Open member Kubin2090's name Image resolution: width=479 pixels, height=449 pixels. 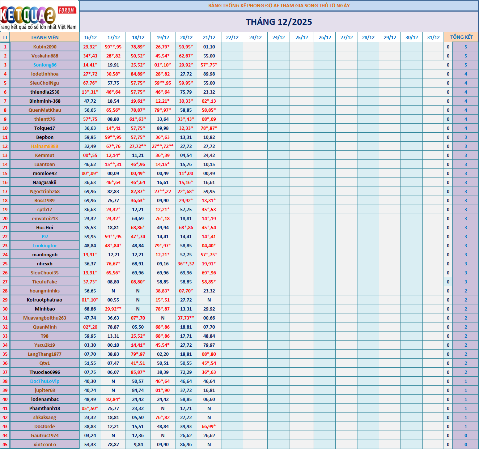click(x=45, y=47)
